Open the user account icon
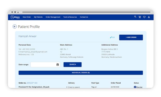This screenshot has width=161, height=97. pos(149,17)
